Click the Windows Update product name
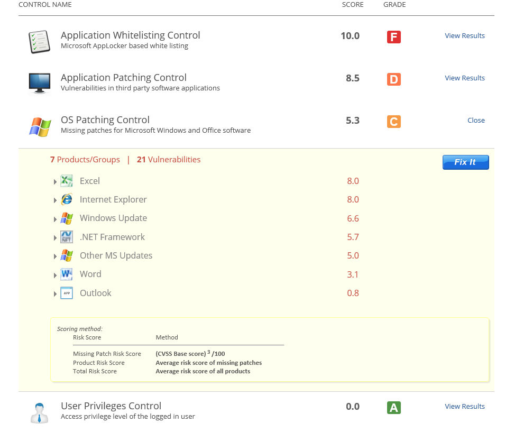Image resolution: width=514 pixels, height=441 pixels. tap(113, 218)
